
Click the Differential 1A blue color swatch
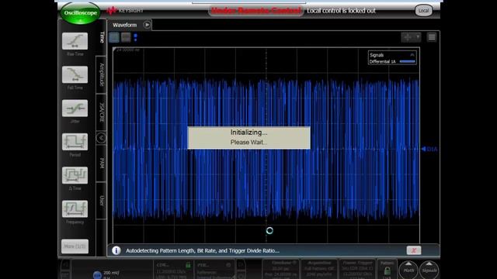407,61
